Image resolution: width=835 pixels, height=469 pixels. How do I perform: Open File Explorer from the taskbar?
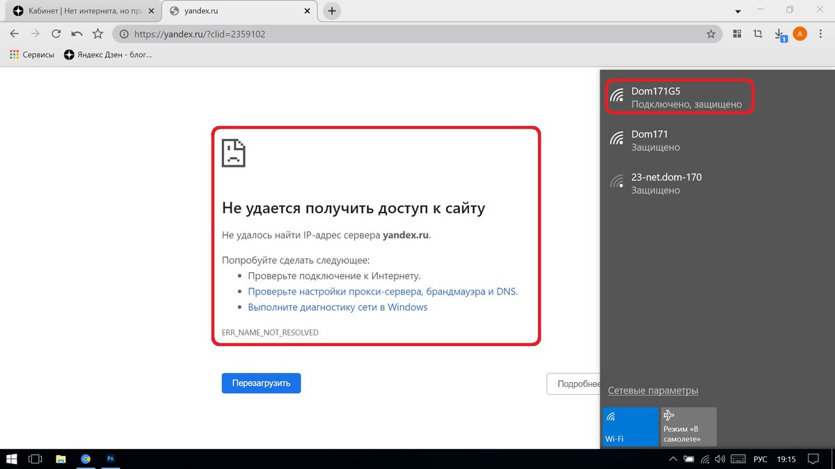[61, 459]
